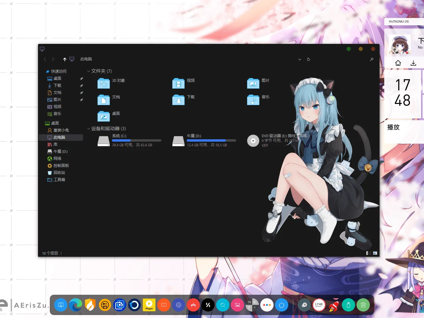Image resolution: width=424 pixels, height=318 pixels.
Task: Open Microsoft Edge from the dock
Action: (x=75, y=305)
